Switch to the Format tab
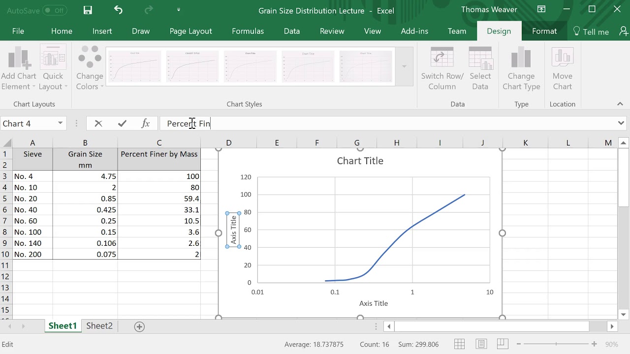Image resolution: width=630 pixels, height=354 pixels. click(544, 31)
